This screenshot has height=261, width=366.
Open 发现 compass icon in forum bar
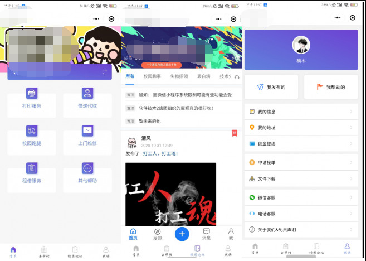(x=158, y=231)
